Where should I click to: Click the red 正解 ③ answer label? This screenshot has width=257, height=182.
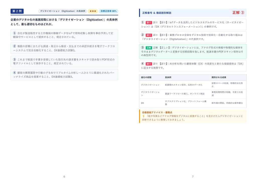[238, 13]
